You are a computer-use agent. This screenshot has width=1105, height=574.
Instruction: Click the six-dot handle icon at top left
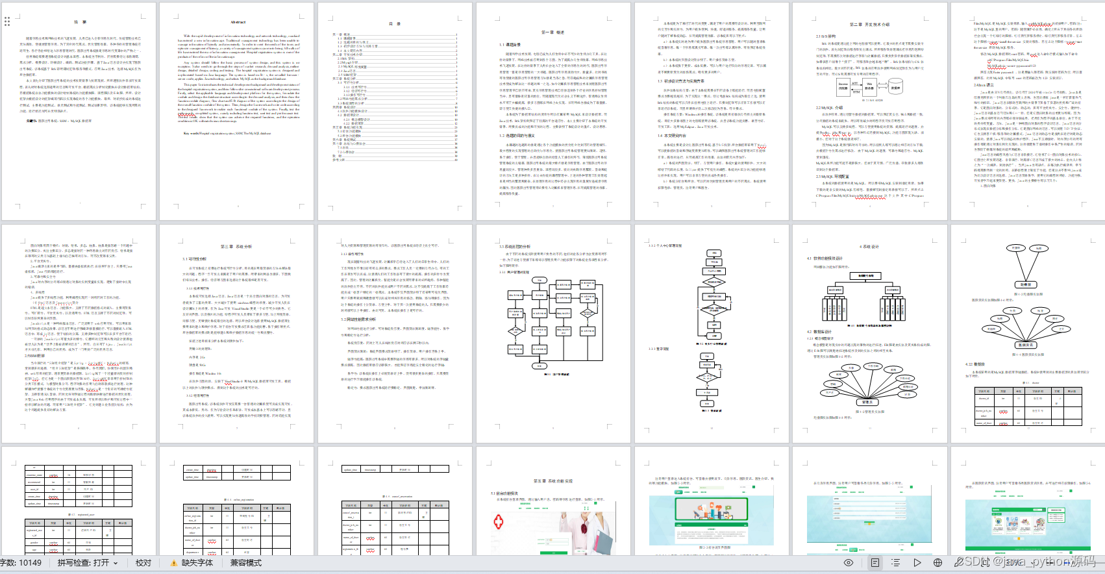(x=7, y=21)
